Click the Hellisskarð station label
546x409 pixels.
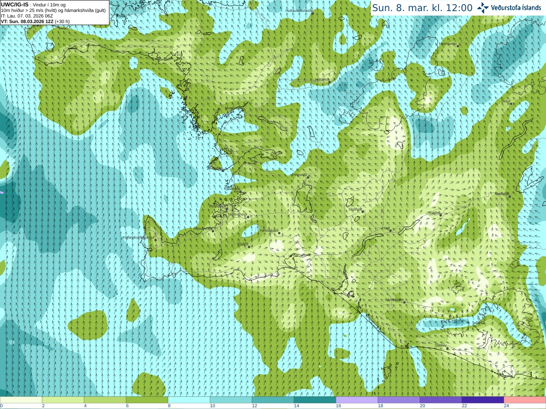269,231
